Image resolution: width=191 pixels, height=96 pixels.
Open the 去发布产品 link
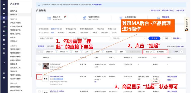pos(180,11)
